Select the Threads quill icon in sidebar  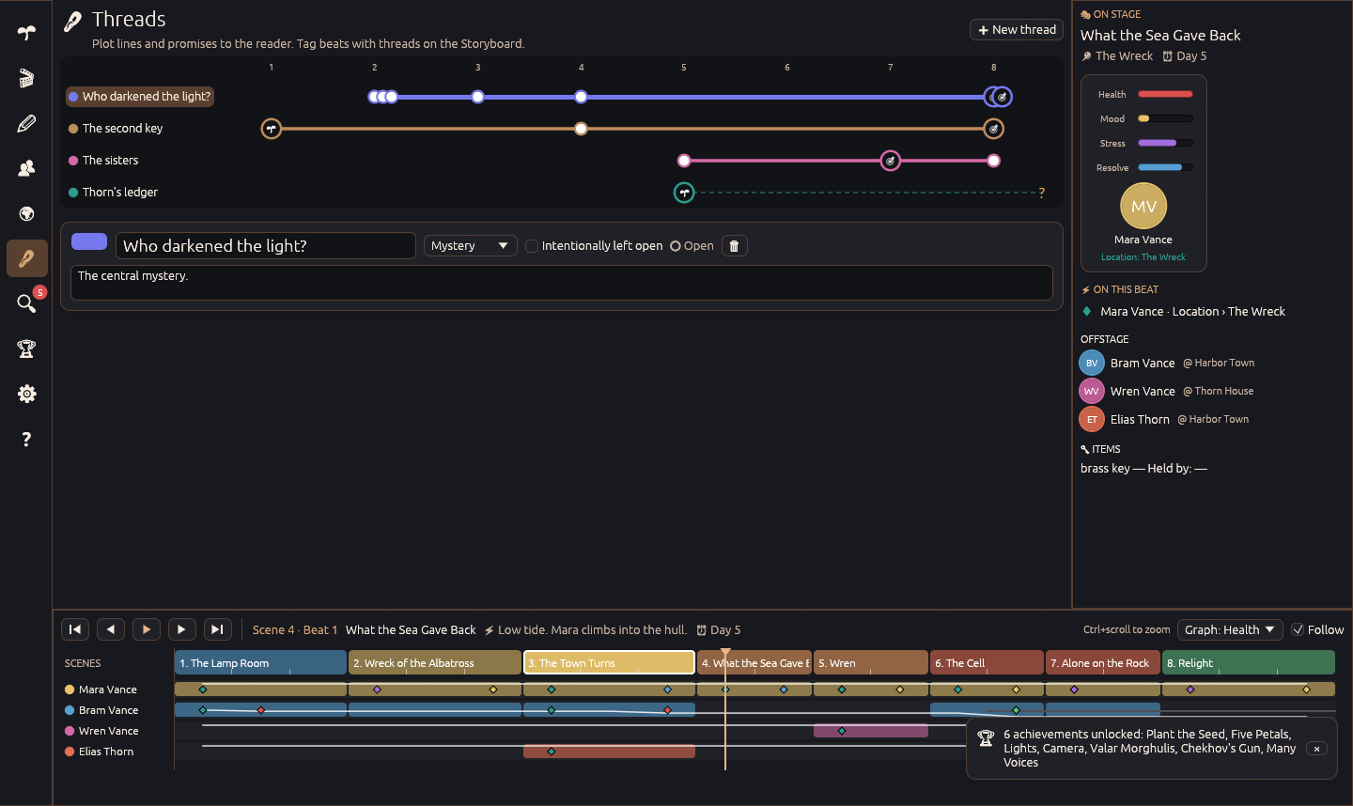click(26, 258)
